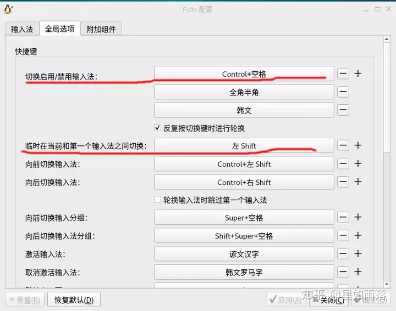
Task: Click minus next to Control+左 Shift
Action: (343, 163)
